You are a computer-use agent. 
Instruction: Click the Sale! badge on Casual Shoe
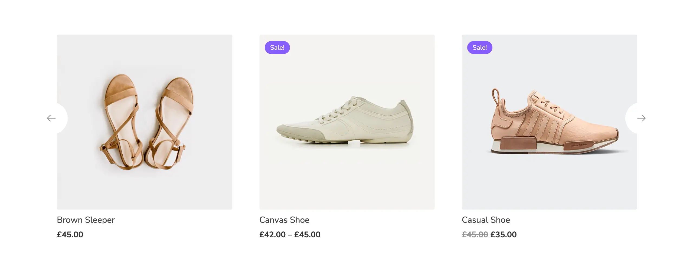[479, 48]
